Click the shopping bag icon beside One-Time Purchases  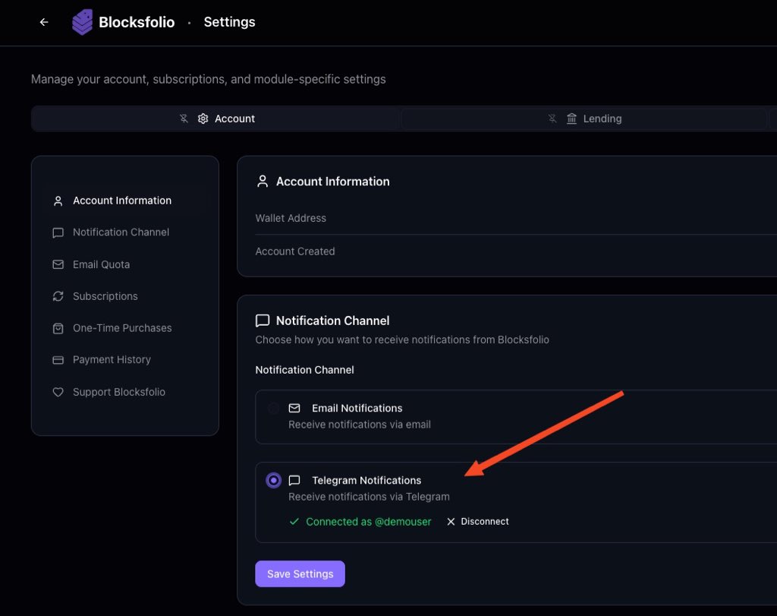[58, 328]
